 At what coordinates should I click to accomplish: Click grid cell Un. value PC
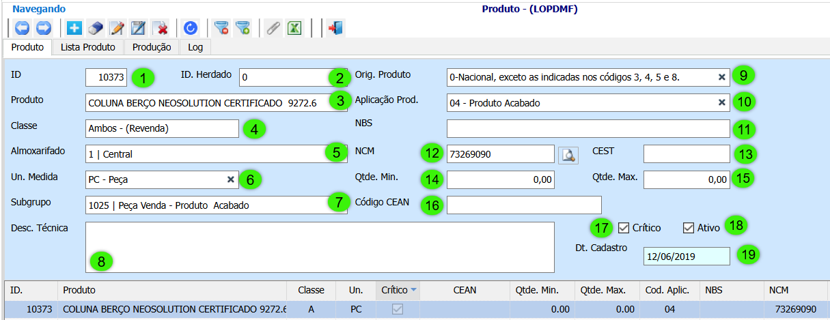pyautogui.click(x=356, y=309)
